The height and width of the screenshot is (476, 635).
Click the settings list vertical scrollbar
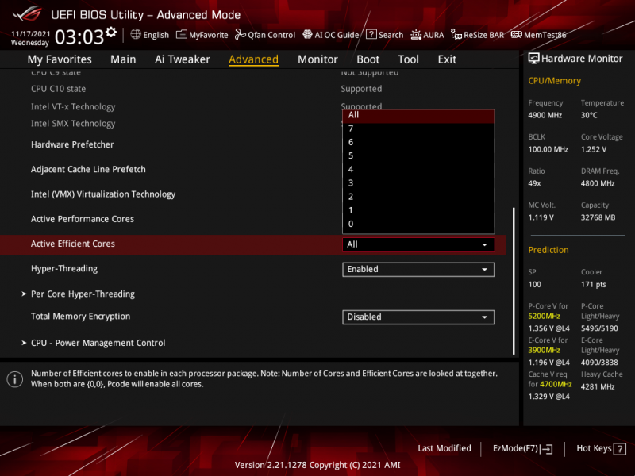(514, 278)
